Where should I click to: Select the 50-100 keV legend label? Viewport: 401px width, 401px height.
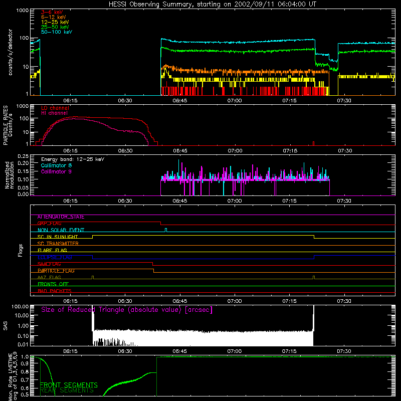[x=57, y=32]
